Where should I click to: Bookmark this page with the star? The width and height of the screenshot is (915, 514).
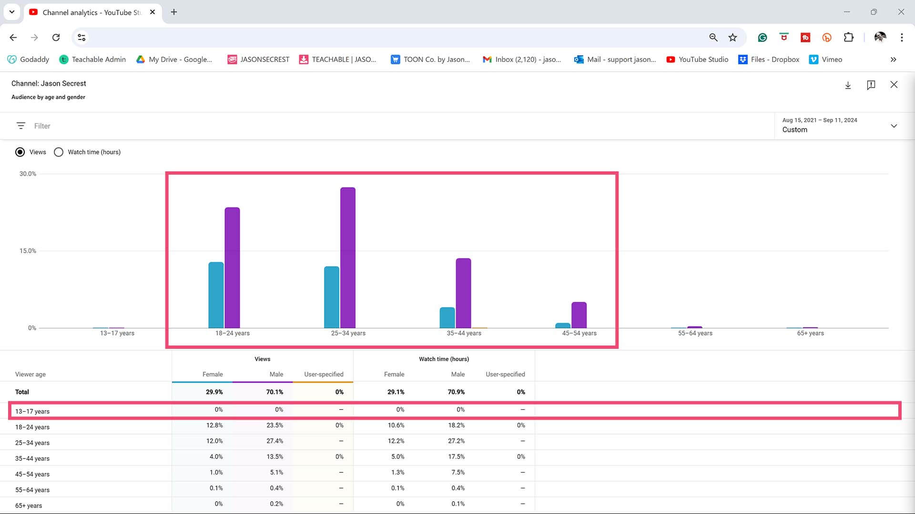click(732, 38)
